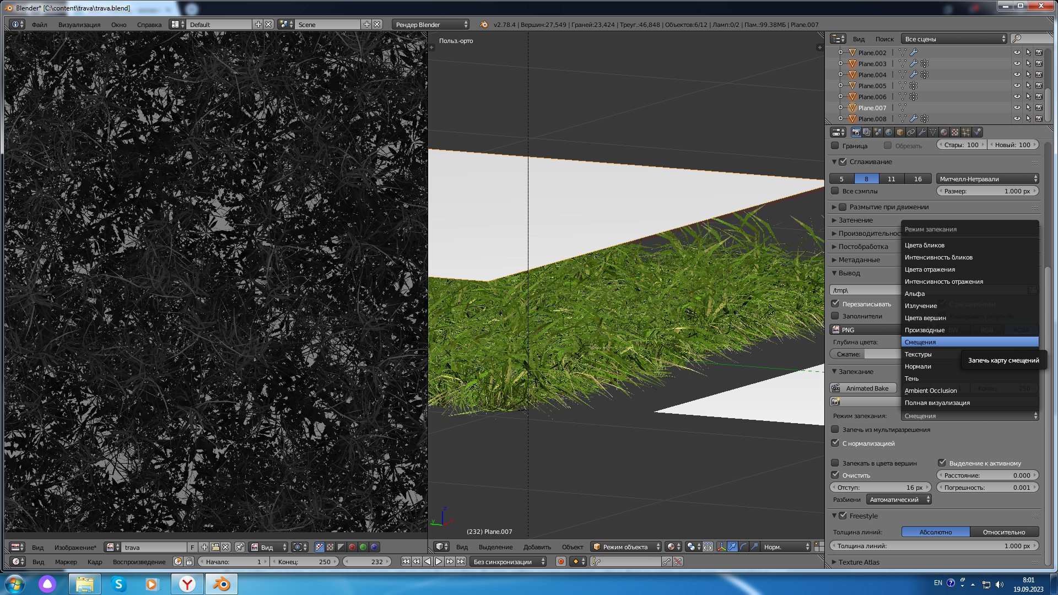The height and width of the screenshot is (595, 1058).
Task: Open Автоматический split dropdown
Action: coord(898,500)
